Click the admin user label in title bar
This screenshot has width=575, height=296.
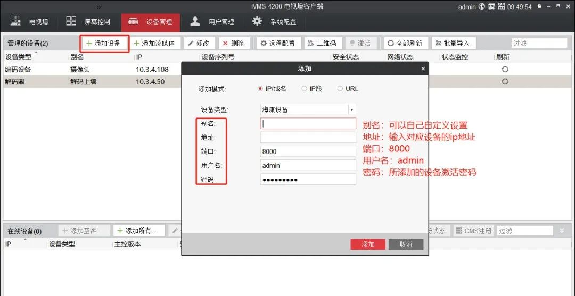[x=467, y=6]
